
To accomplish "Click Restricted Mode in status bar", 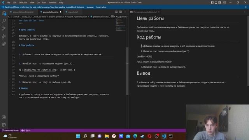I will point(10,131).
